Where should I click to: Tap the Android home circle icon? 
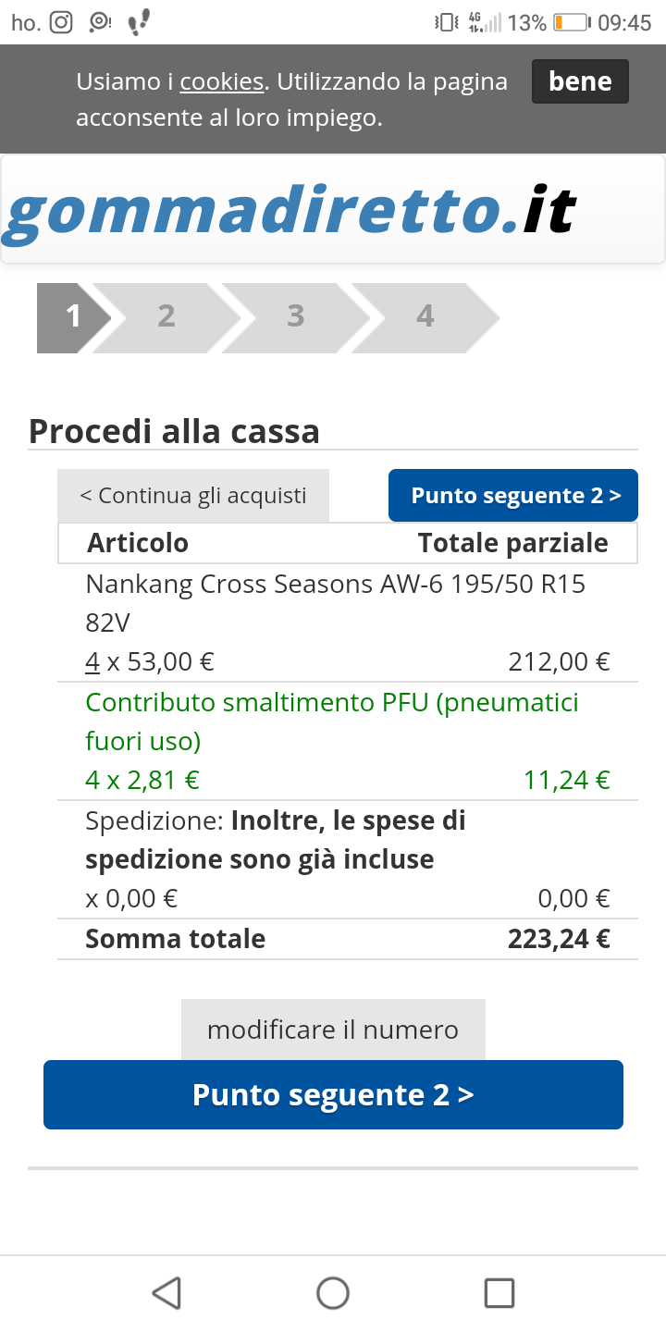[x=333, y=1292]
